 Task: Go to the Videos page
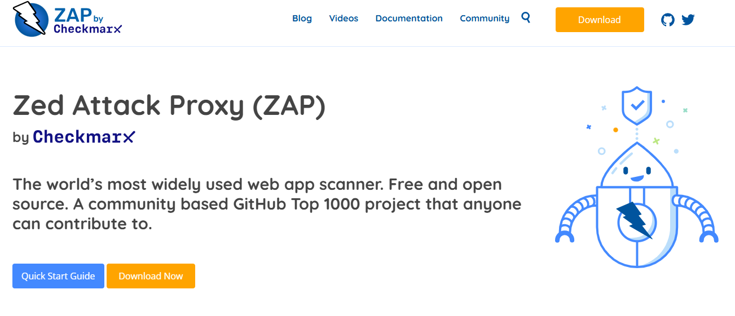pyautogui.click(x=344, y=19)
